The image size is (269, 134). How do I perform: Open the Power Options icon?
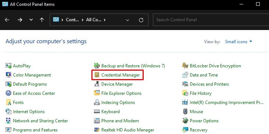[x=185, y=121]
